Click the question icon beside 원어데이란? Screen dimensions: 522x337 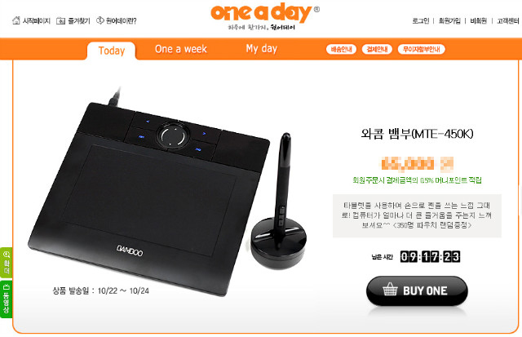coord(100,20)
